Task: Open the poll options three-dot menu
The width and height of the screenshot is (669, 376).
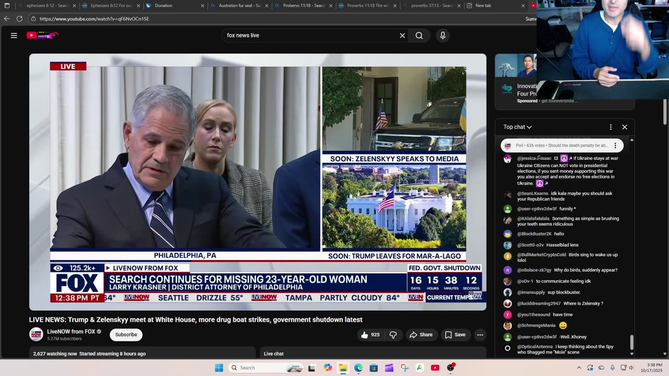Action: (615, 146)
